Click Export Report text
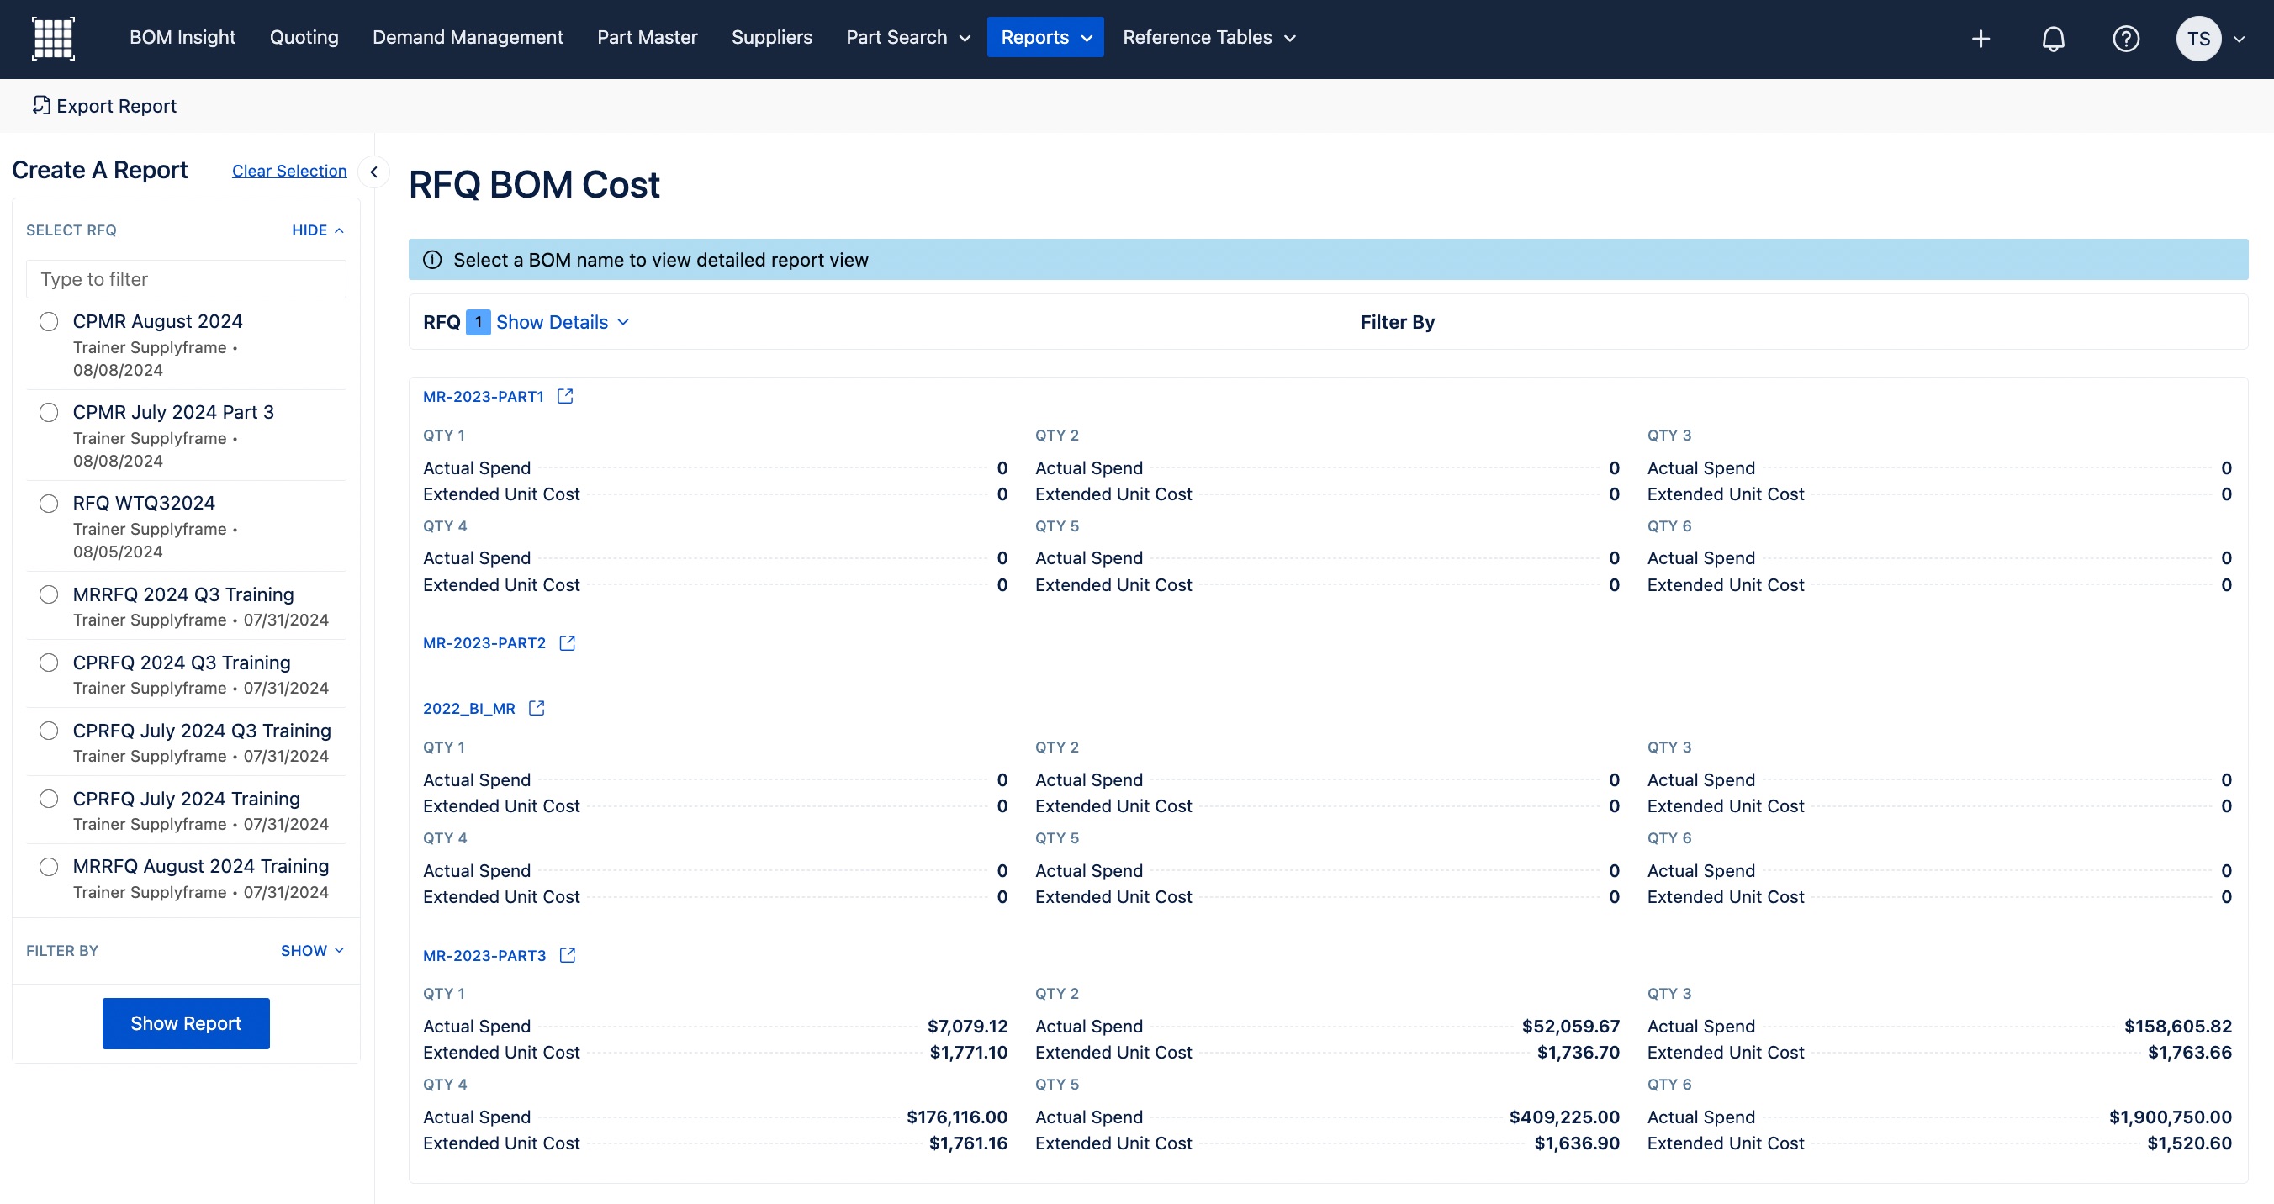 click(x=117, y=106)
